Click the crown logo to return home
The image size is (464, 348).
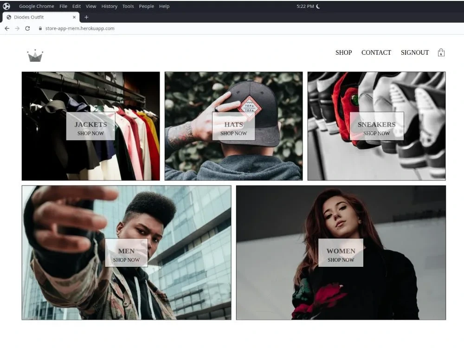[x=35, y=55]
